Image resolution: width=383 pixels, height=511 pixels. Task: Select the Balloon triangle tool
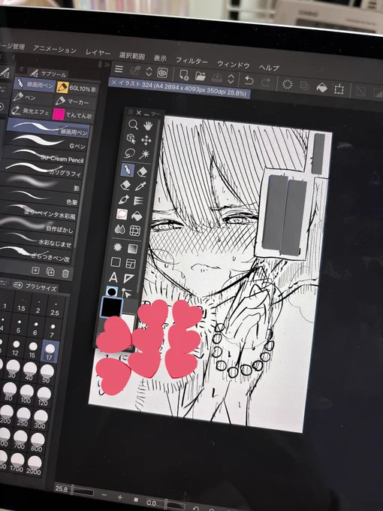[x=128, y=278]
